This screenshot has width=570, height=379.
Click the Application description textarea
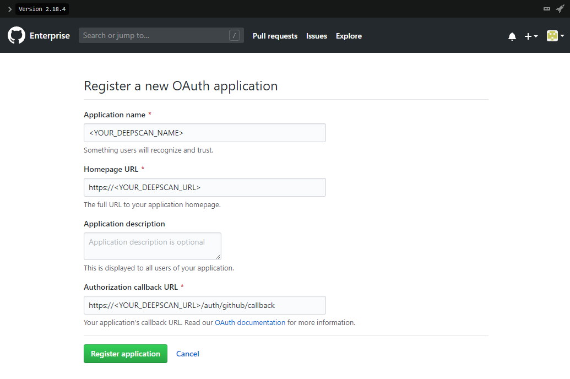tap(153, 246)
